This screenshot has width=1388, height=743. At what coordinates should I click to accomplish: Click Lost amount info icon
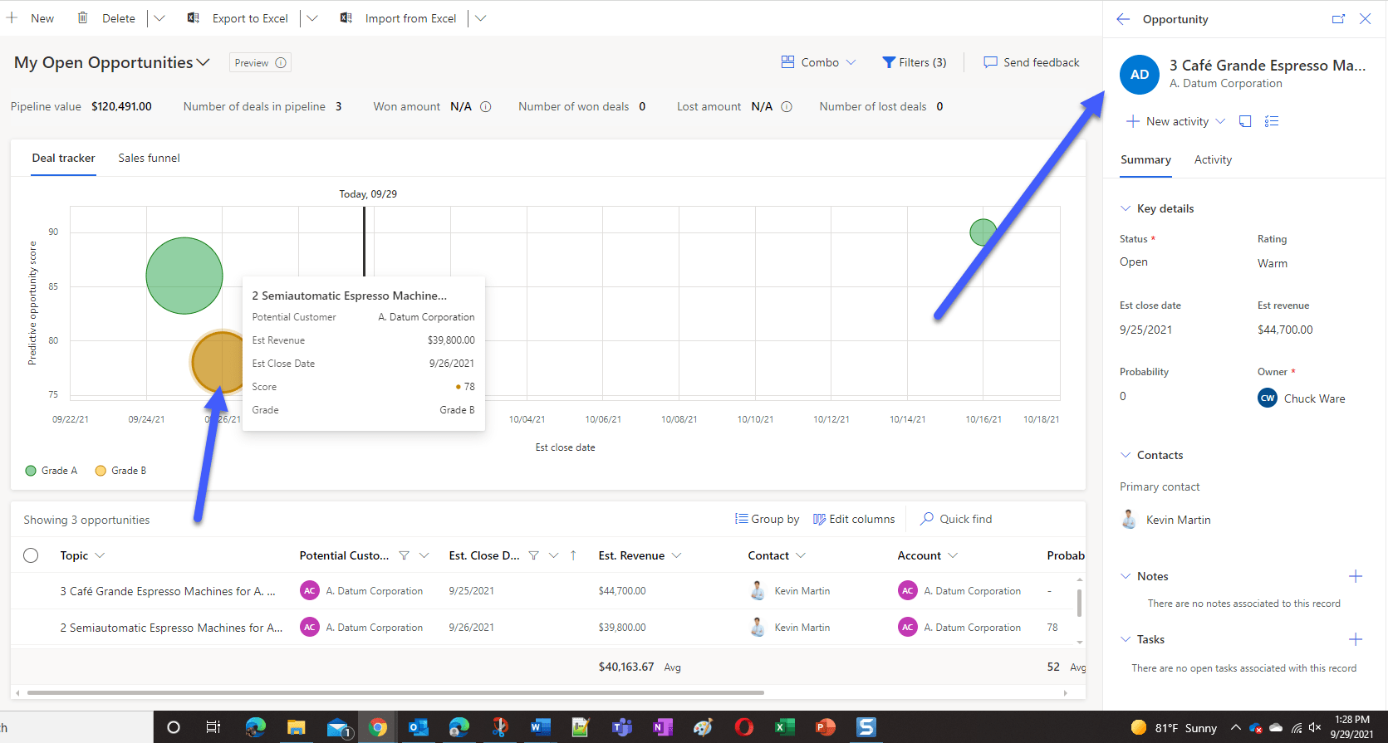click(x=787, y=106)
